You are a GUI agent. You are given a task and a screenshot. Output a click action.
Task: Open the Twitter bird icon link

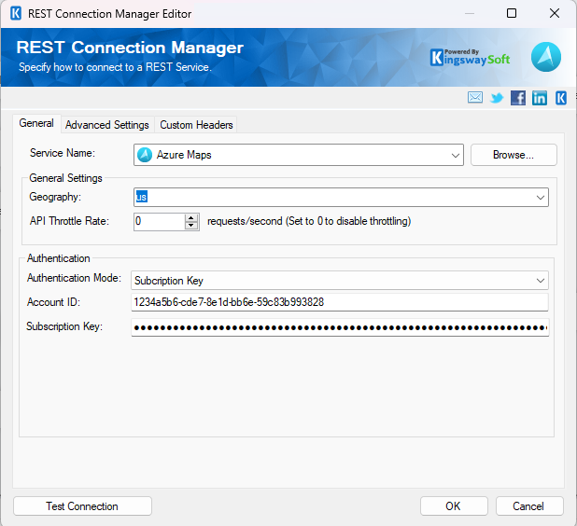pos(497,98)
